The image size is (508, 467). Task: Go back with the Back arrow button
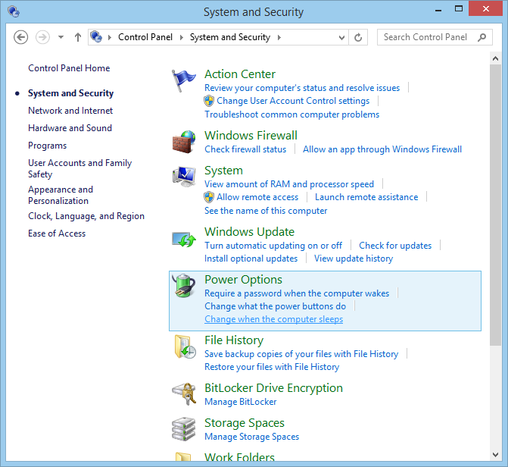[x=20, y=37]
